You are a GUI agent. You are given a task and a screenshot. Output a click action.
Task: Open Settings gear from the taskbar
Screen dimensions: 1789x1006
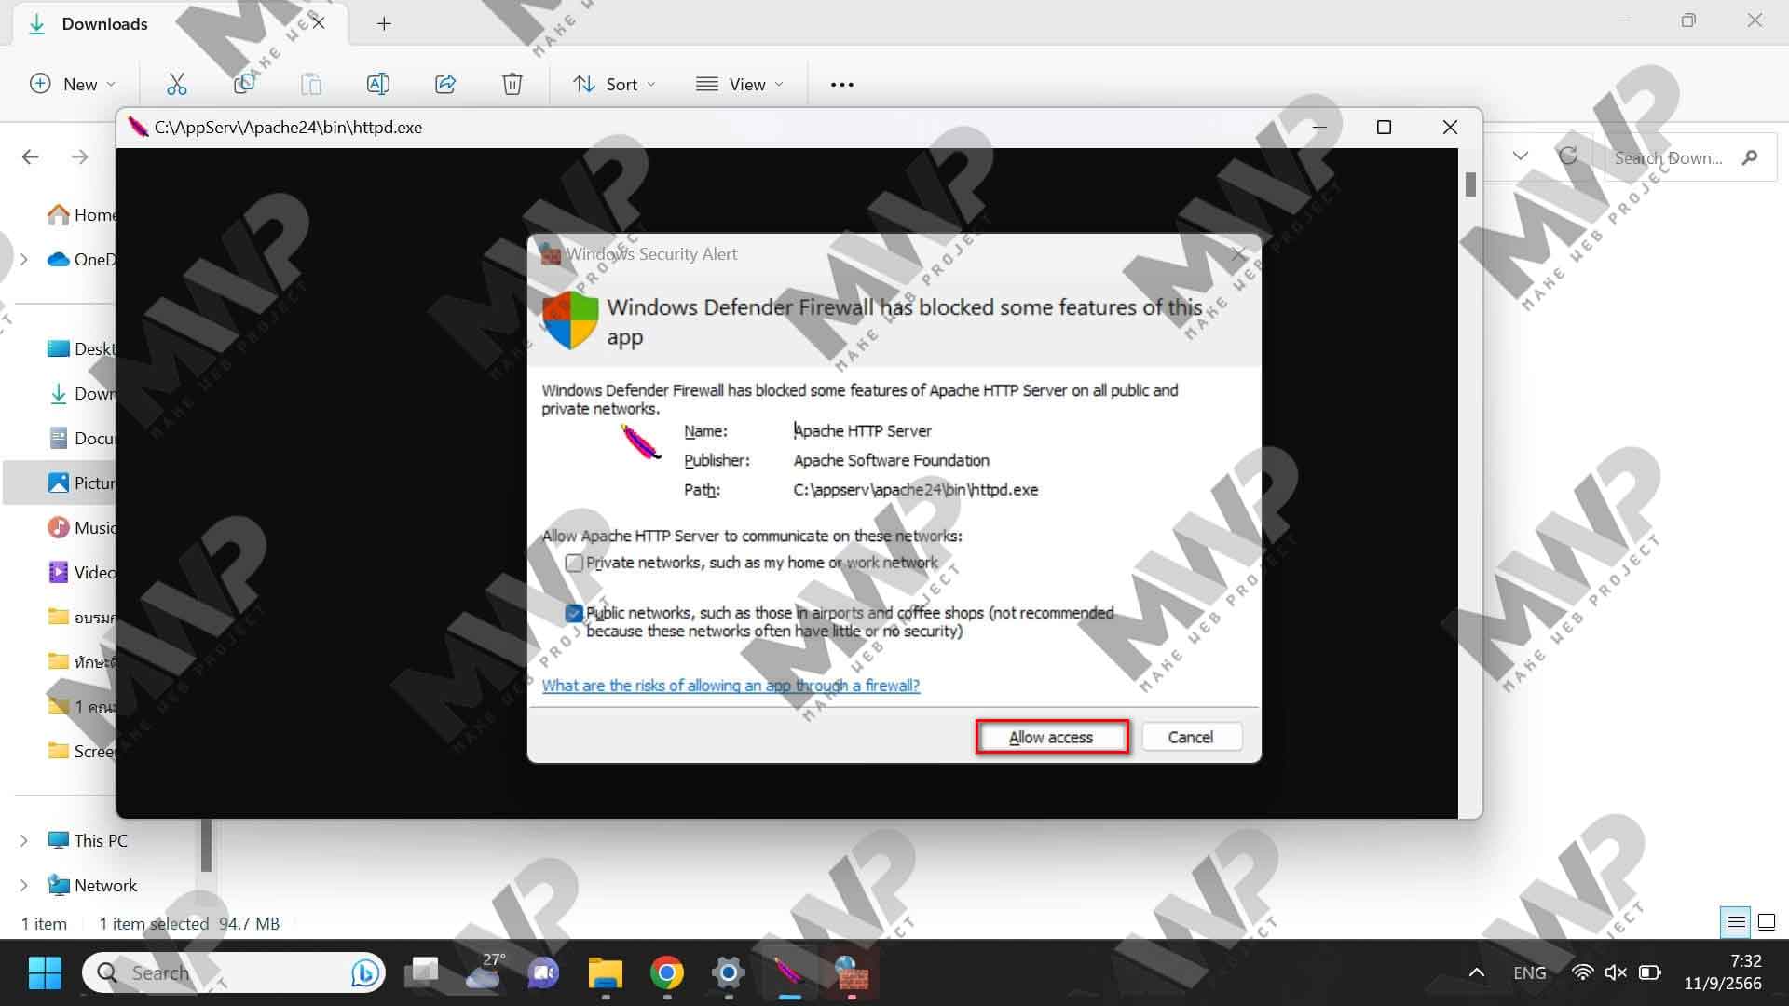[x=729, y=973]
